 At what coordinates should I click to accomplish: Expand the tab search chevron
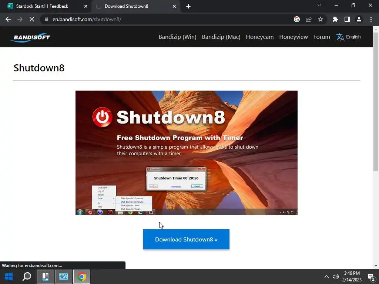(x=319, y=5)
